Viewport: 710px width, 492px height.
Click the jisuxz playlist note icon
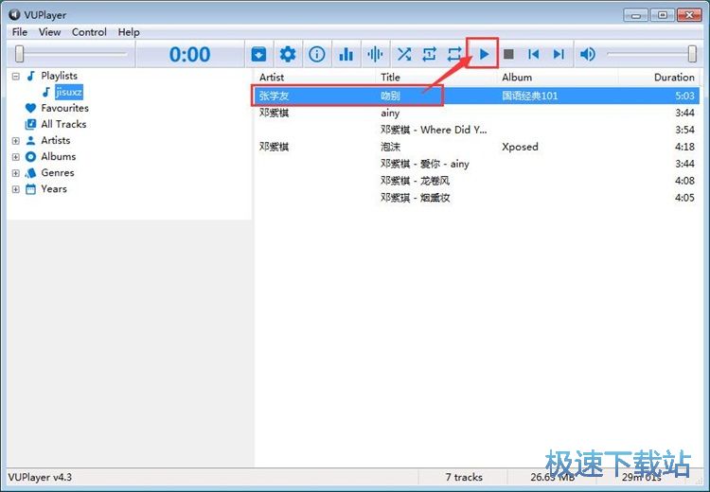46,93
